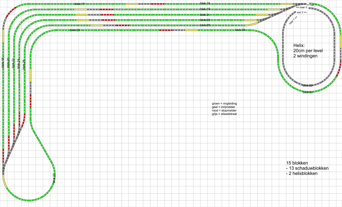
Task: Select the 'blok 19' label
Action: tap(205, 9)
